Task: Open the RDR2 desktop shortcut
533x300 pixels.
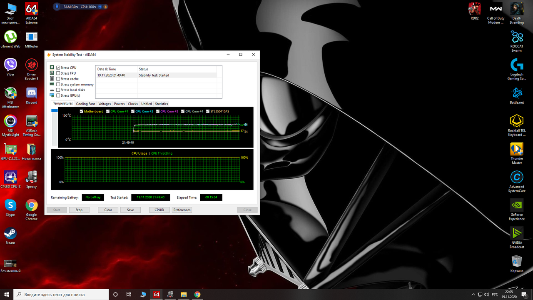Action: [x=475, y=11]
